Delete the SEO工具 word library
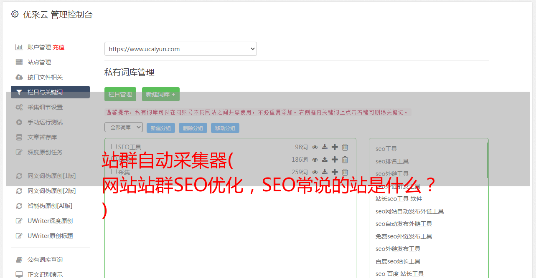 (345, 147)
